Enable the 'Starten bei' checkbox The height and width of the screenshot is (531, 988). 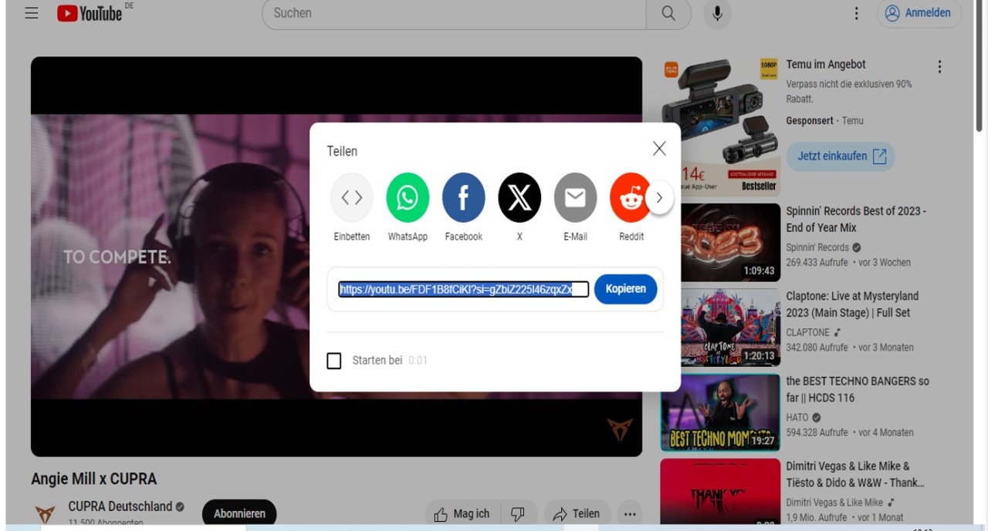tap(334, 361)
